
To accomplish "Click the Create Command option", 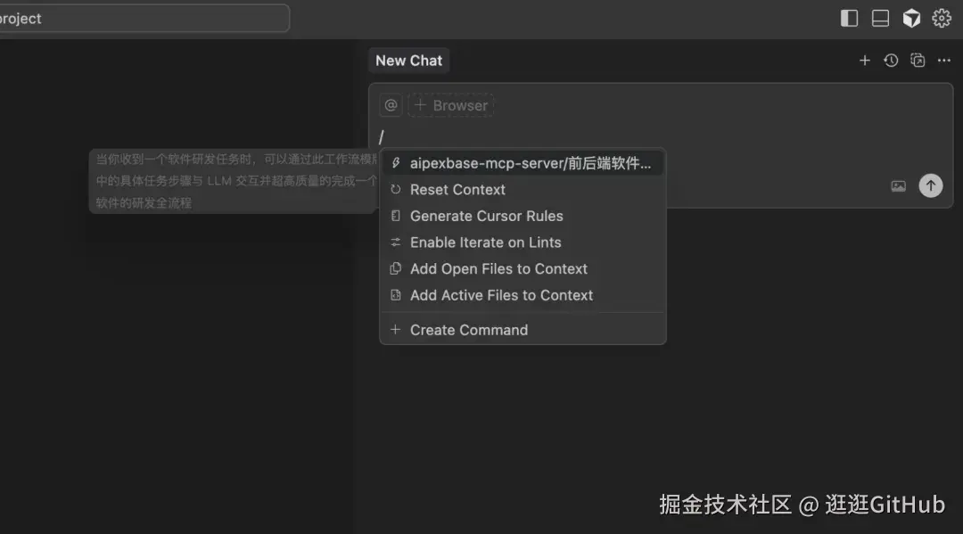I will (469, 329).
